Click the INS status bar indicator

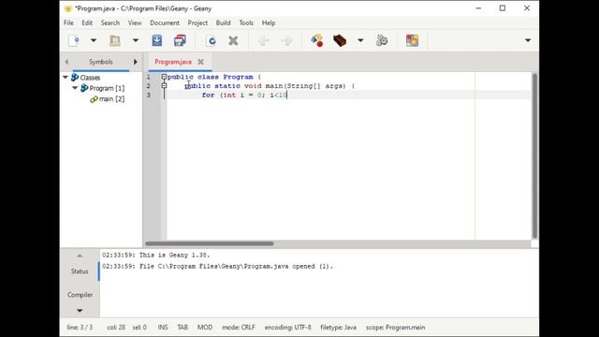pos(163,328)
